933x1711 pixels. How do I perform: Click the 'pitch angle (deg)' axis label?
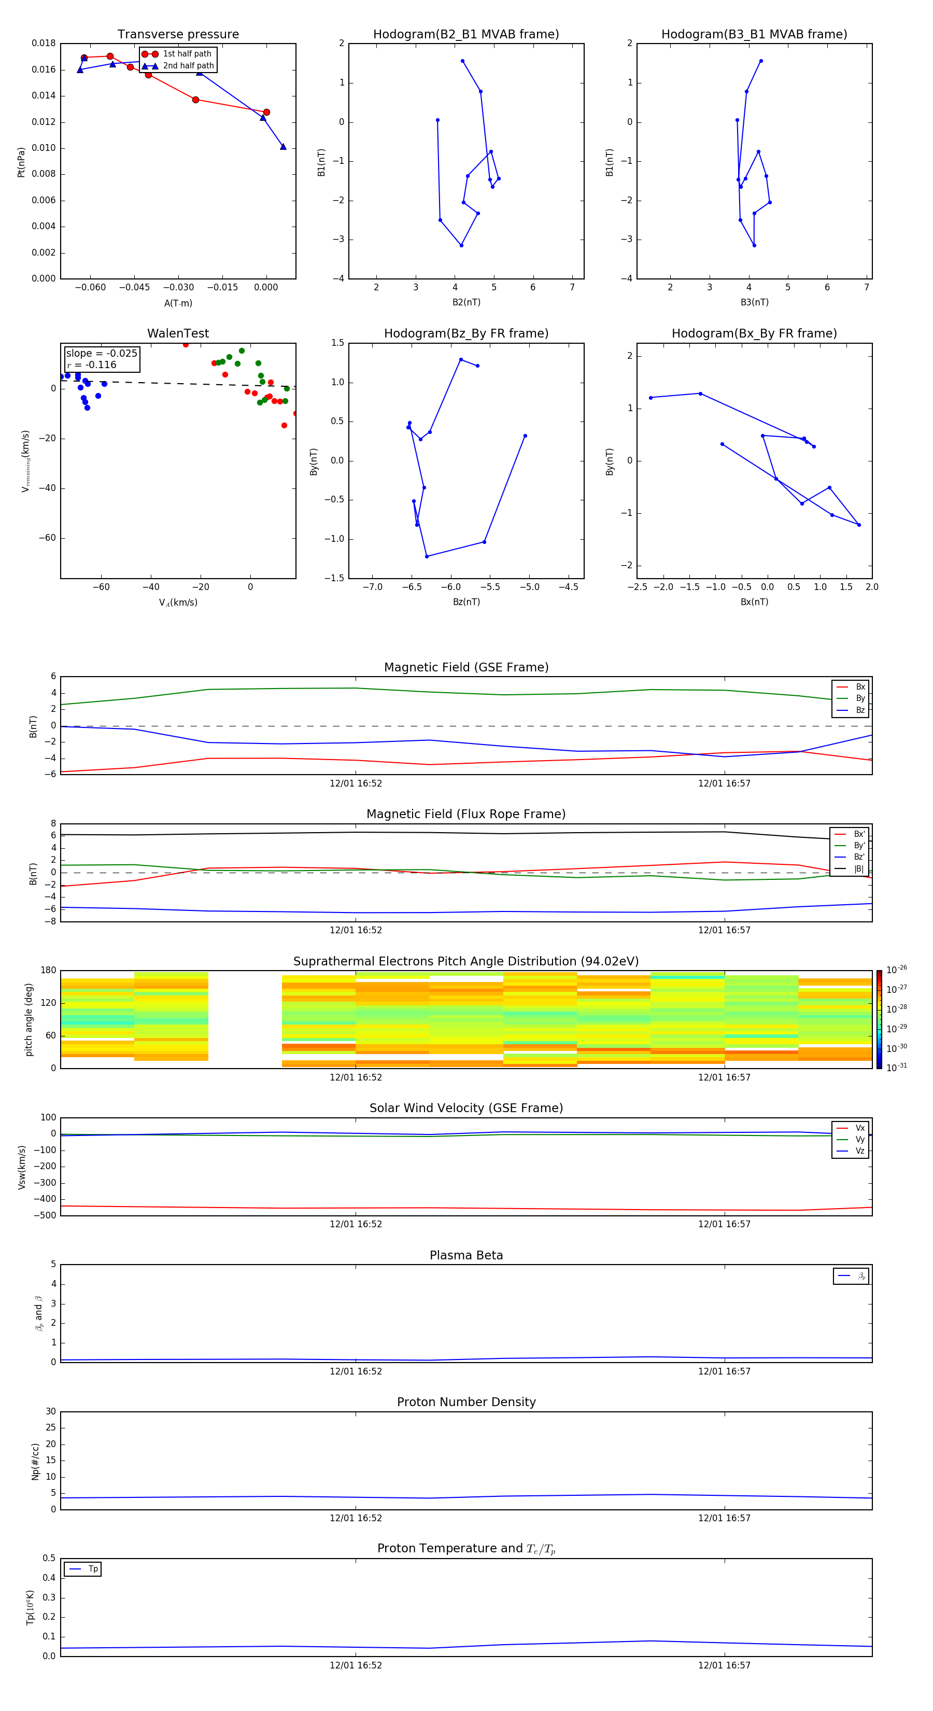pyautogui.click(x=29, y=1019)
